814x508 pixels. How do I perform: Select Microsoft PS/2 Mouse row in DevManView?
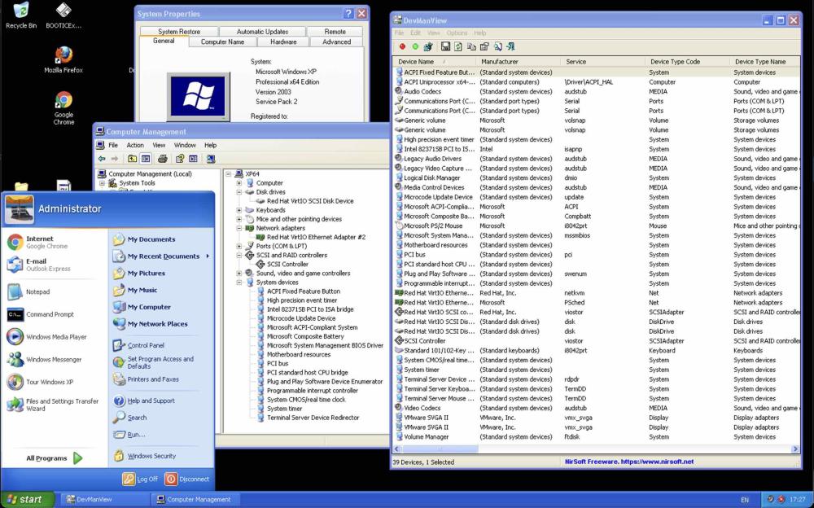[596, 226]
